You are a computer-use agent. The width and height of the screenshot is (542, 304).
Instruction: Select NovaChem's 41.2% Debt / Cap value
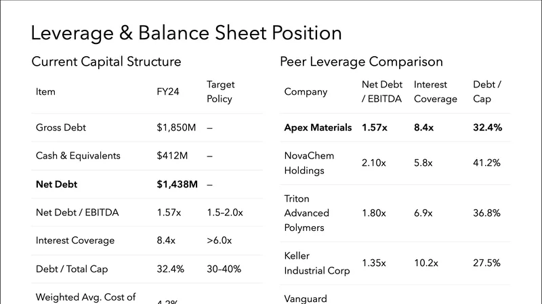click(x=486, y=163)
